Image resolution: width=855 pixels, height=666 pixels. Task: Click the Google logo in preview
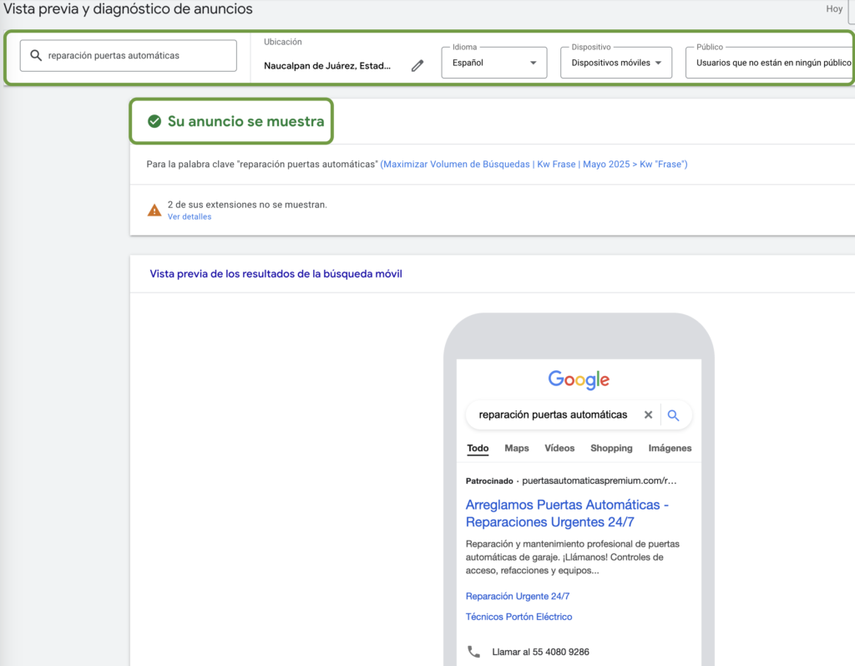click(x=579, y=379)
